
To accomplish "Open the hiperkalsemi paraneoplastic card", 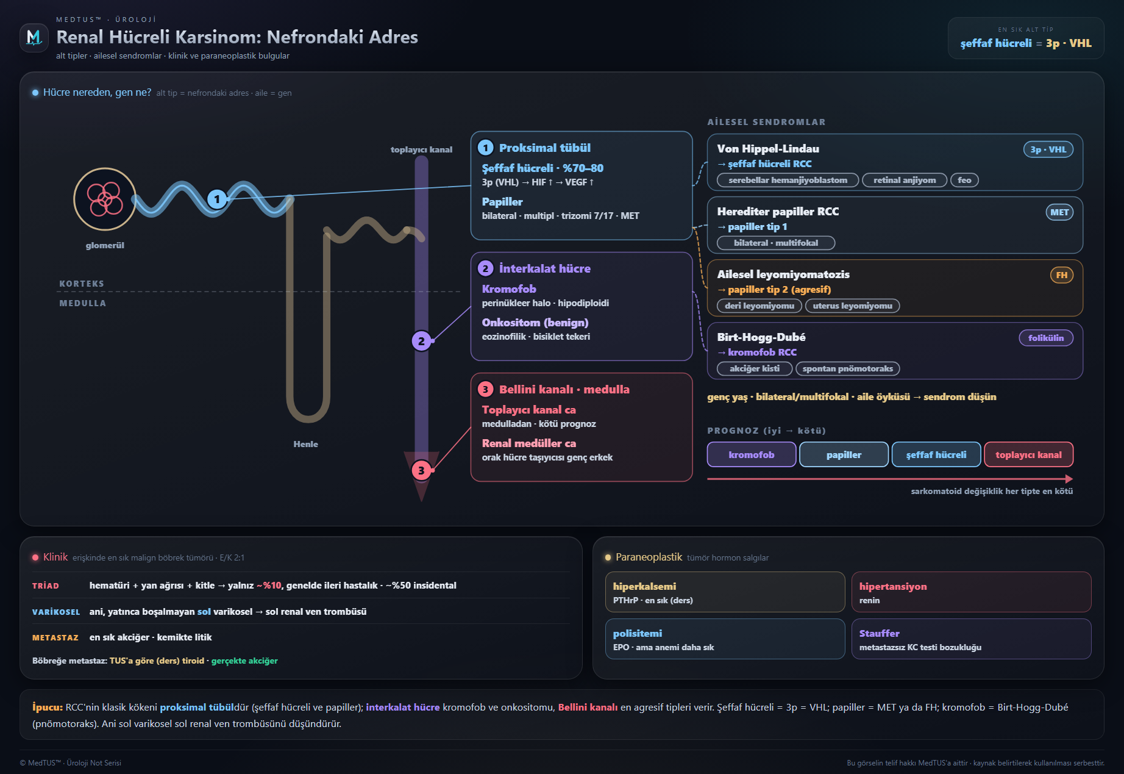I will coord(725,592).
